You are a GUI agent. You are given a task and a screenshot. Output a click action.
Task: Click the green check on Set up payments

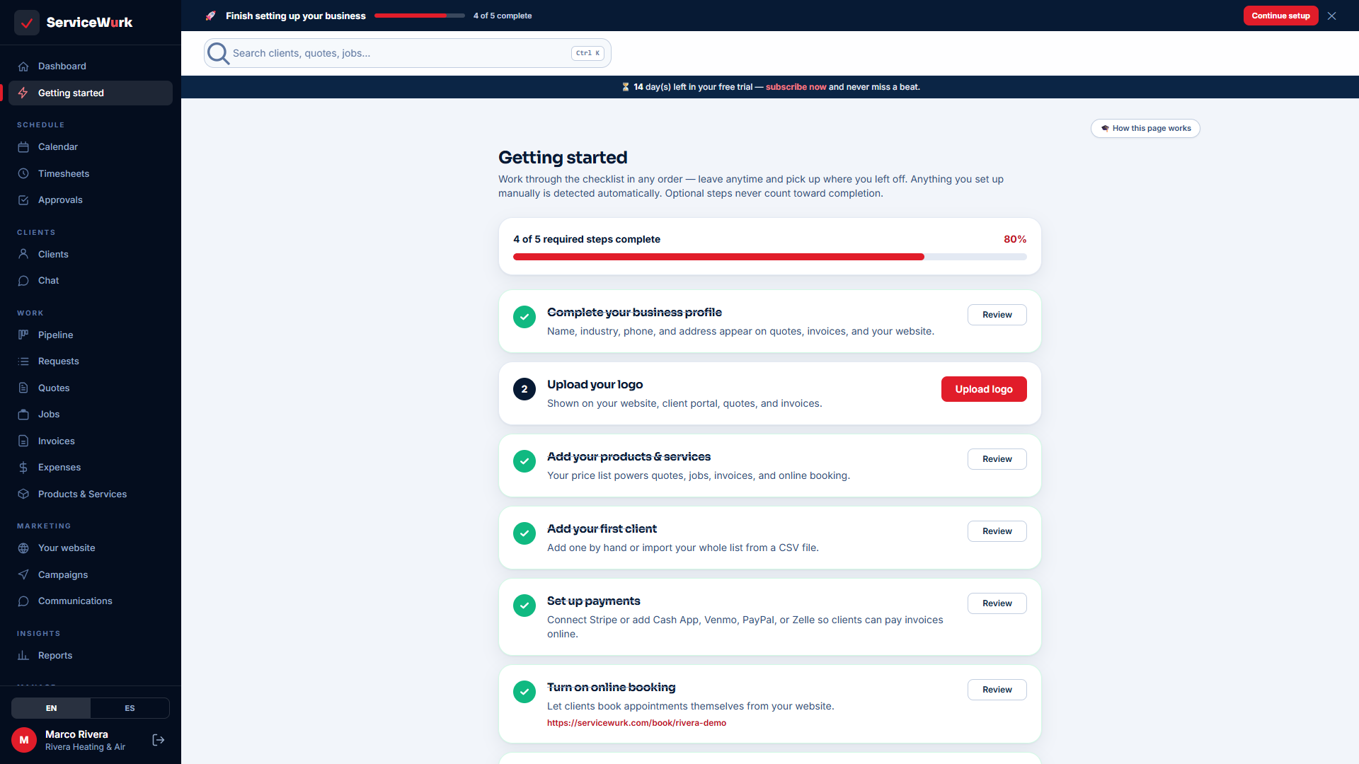click(x=524, y=606)
